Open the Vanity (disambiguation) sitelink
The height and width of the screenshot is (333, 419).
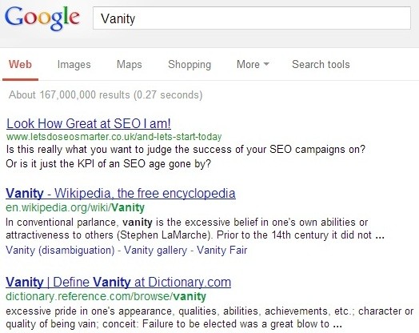[x=60, y=251]
